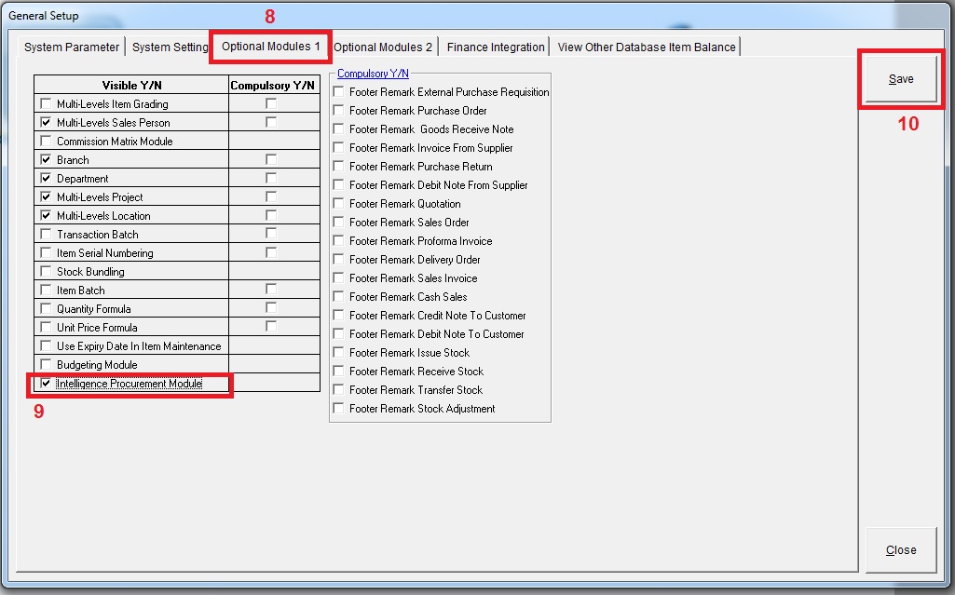Click the Close button
The image size is (955, 595).
901,549
